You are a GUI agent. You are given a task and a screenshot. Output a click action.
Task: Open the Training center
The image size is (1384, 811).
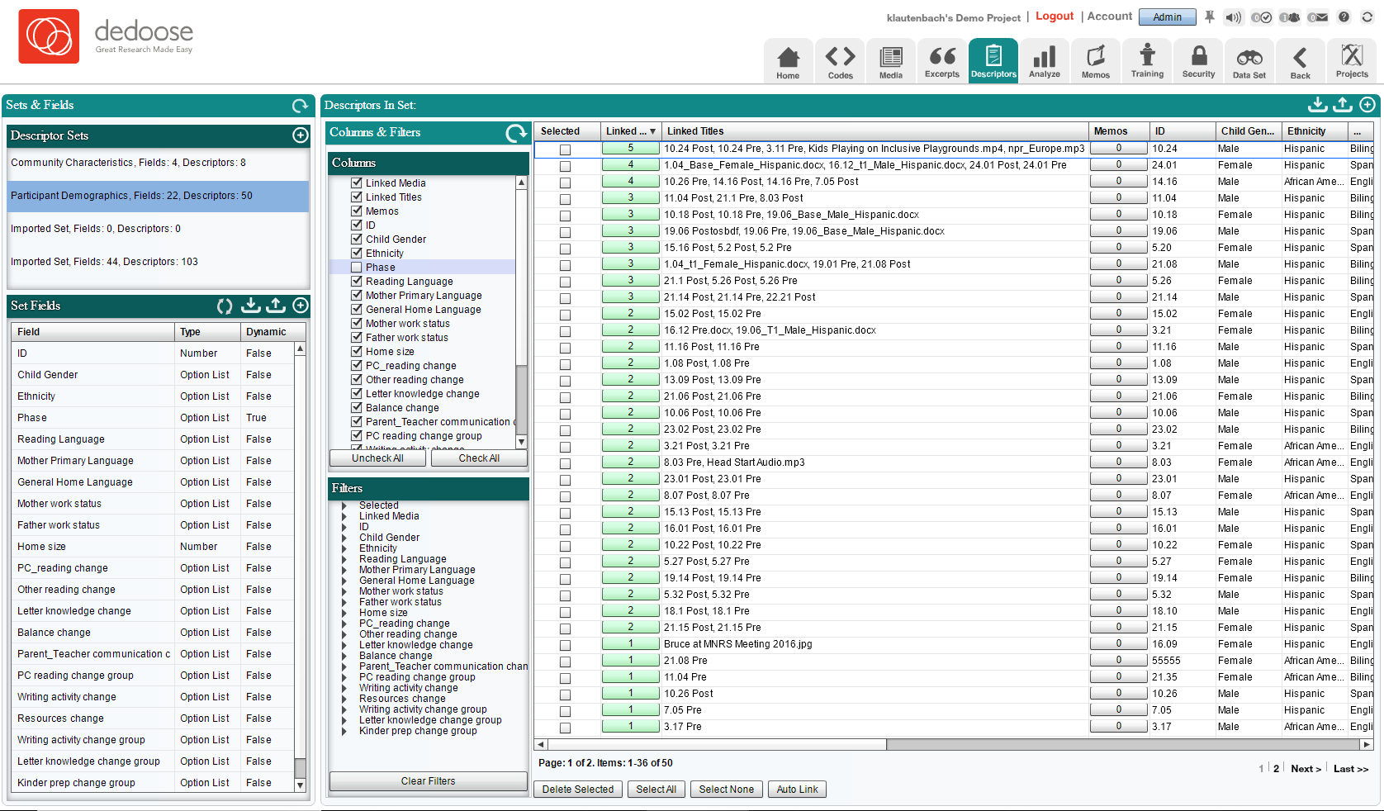point(1147,61)
